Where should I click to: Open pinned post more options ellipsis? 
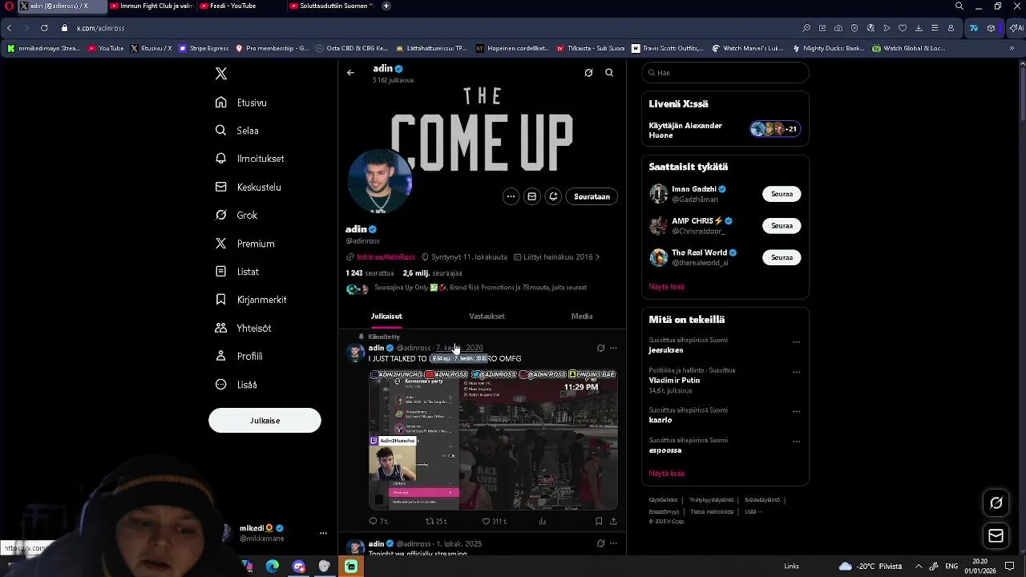[x=613, y=348]
